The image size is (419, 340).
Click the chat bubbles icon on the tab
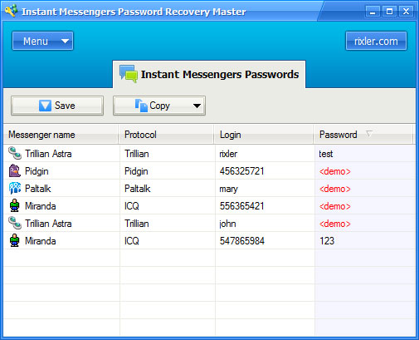click(x=129, y=74)
